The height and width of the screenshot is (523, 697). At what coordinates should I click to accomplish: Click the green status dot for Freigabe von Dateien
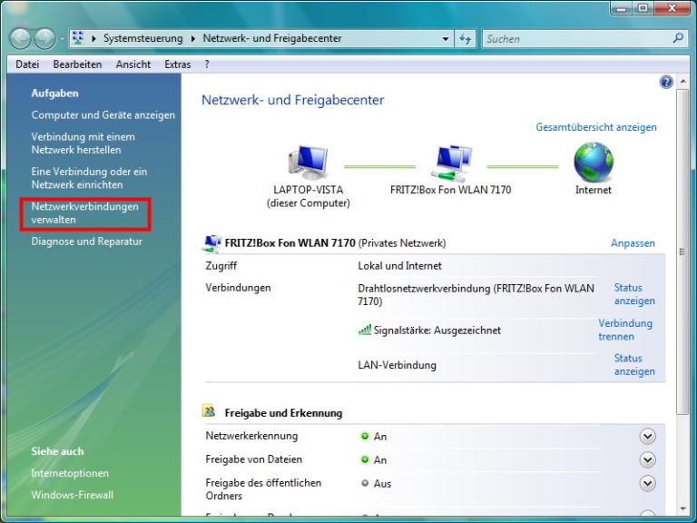click(365, 459)
